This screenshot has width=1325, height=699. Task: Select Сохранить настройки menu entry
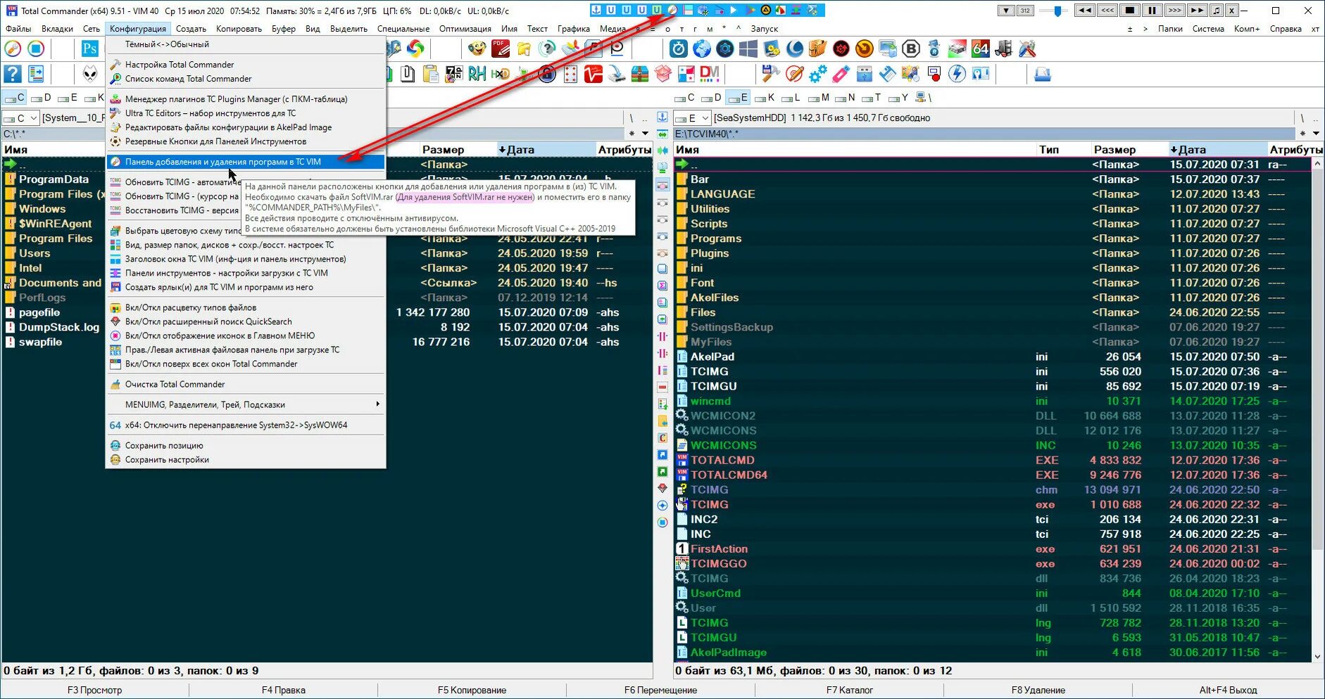pyautogui.click(x=246, y=459)
